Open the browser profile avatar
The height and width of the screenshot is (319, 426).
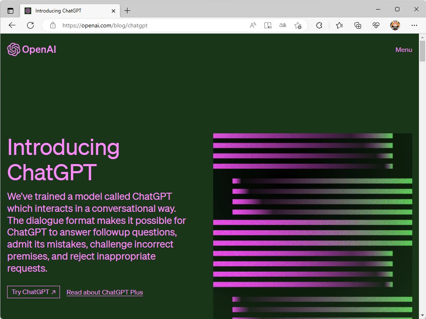pos(395,25)
